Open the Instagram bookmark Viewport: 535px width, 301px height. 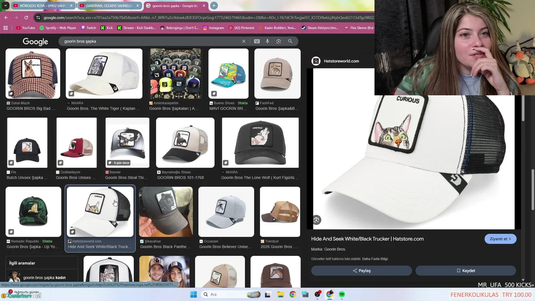click(213, 28)
